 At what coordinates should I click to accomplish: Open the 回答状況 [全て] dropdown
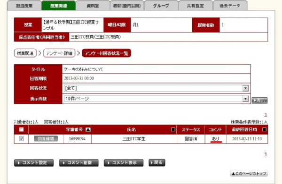click(x=156, y=88)
